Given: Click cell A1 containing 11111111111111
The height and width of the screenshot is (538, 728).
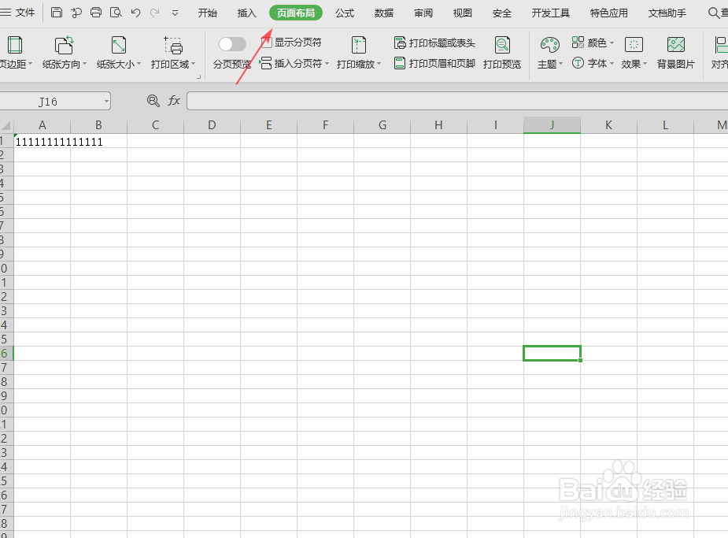Looking at the screenshot, I should (42, 141).
